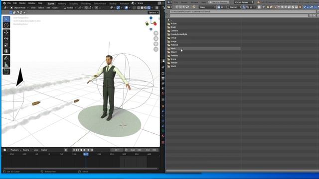The image size is (319, 179).
Task: Jump to last frame in timeline
Action: click(92, 150)
